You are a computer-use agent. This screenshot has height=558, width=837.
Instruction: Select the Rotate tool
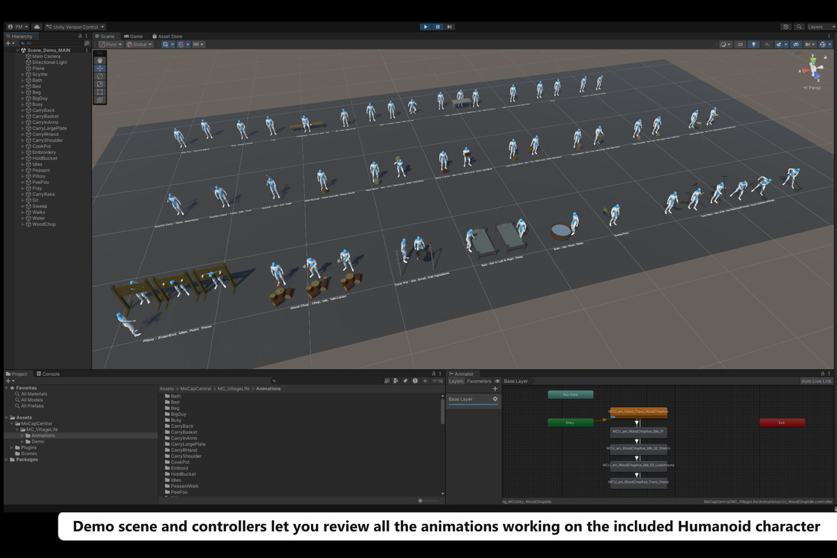[100, 77]
